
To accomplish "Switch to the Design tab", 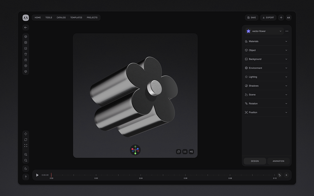I will coord(255,161).
